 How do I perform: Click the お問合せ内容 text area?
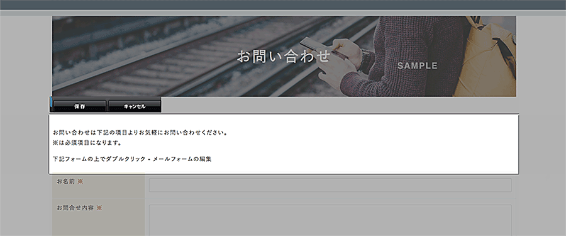(x=330, y=220)
